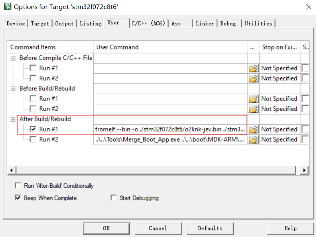Reset settings with Defaults button
Image resolution: width=316 pixels, height=237 pixels.
(210, 228)
